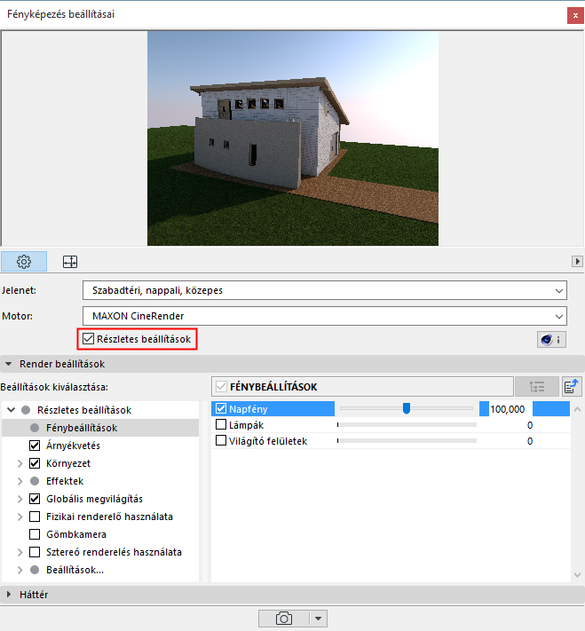Open the render button dropdown arrow
585x631 pixels.
pos(319,618)
